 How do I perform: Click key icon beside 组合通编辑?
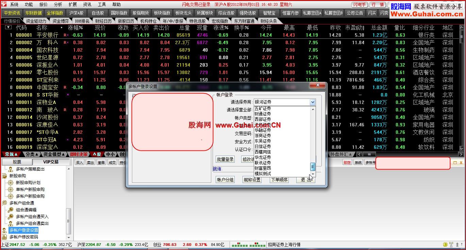[11, 210]
